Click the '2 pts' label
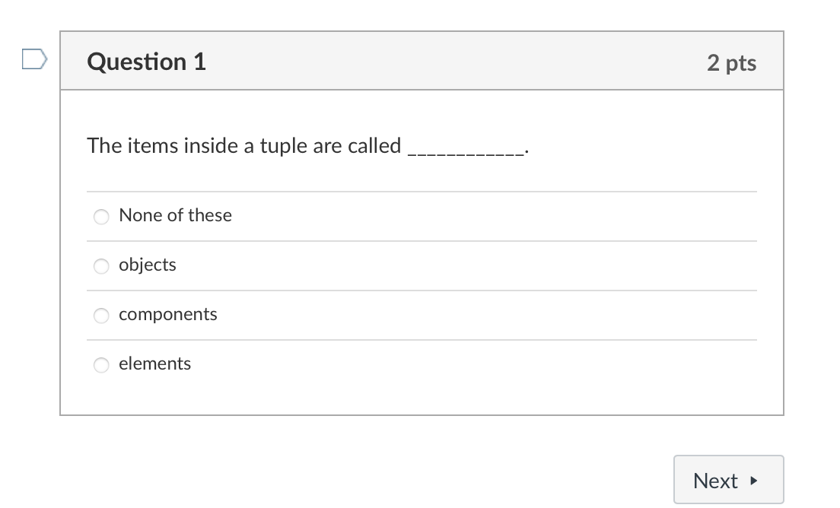The image size is (840, 508). pyautogui.click(x=732, y=64)
